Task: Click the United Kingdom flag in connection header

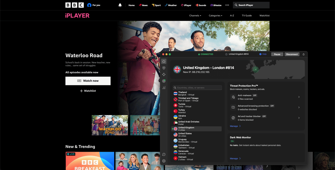Action: [x=177, y=69]
